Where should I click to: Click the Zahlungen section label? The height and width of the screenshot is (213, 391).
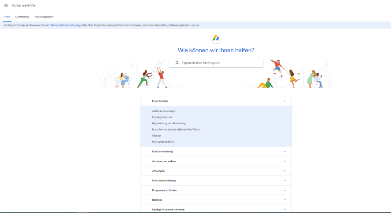pos(159,171)
